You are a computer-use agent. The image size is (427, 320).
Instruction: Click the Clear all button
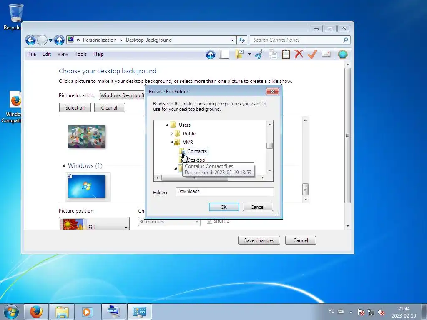(110, 108)
